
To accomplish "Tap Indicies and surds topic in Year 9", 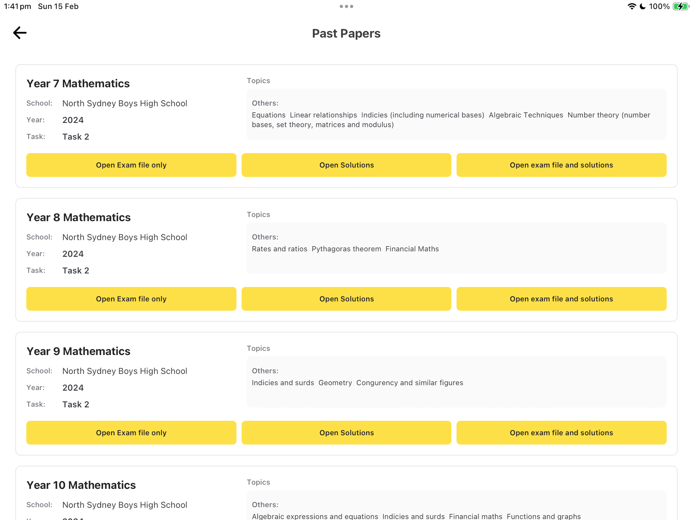I will 283,383.
